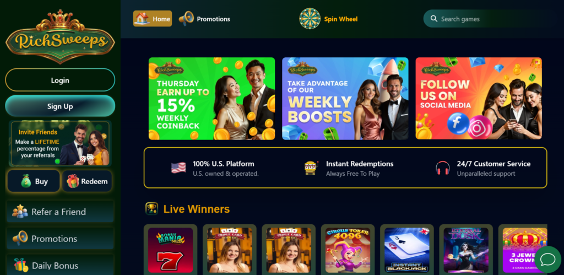Click the magnifier icon in search bar
This screenshot has width=564, height=275.
click(x=434, y=19)
